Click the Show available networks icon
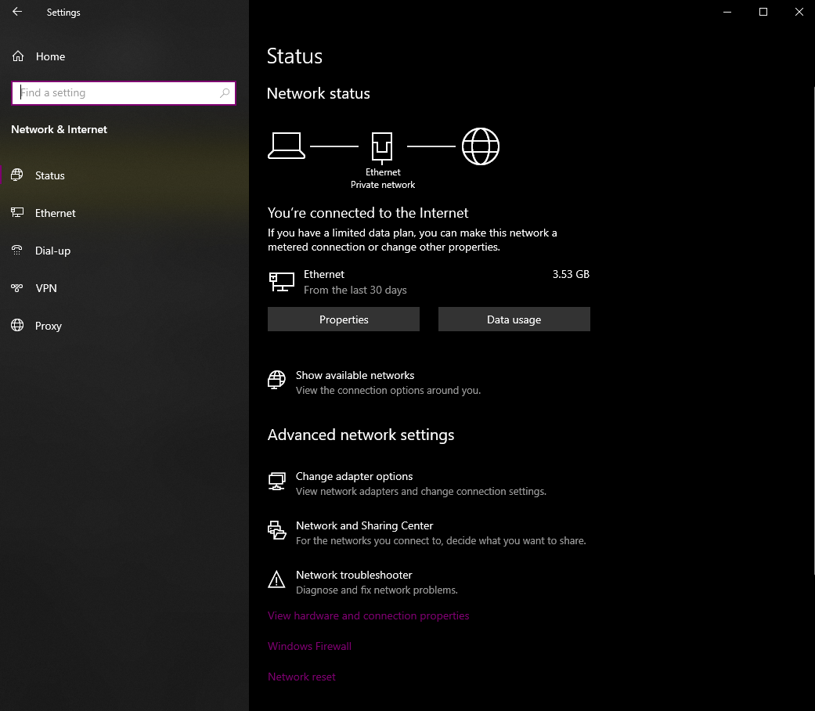This screenshot has width=815, height=711. pyautogui.click(x=276, y=380)
